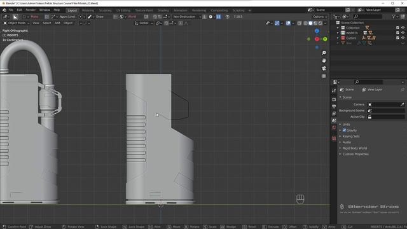Pick camera with the eyedropper icon

403,104
